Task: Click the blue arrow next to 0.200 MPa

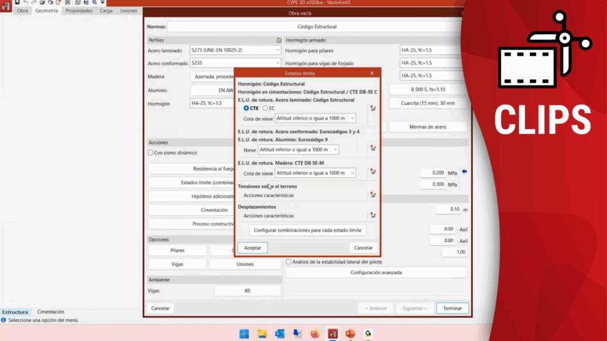Action: pos(464,172)
